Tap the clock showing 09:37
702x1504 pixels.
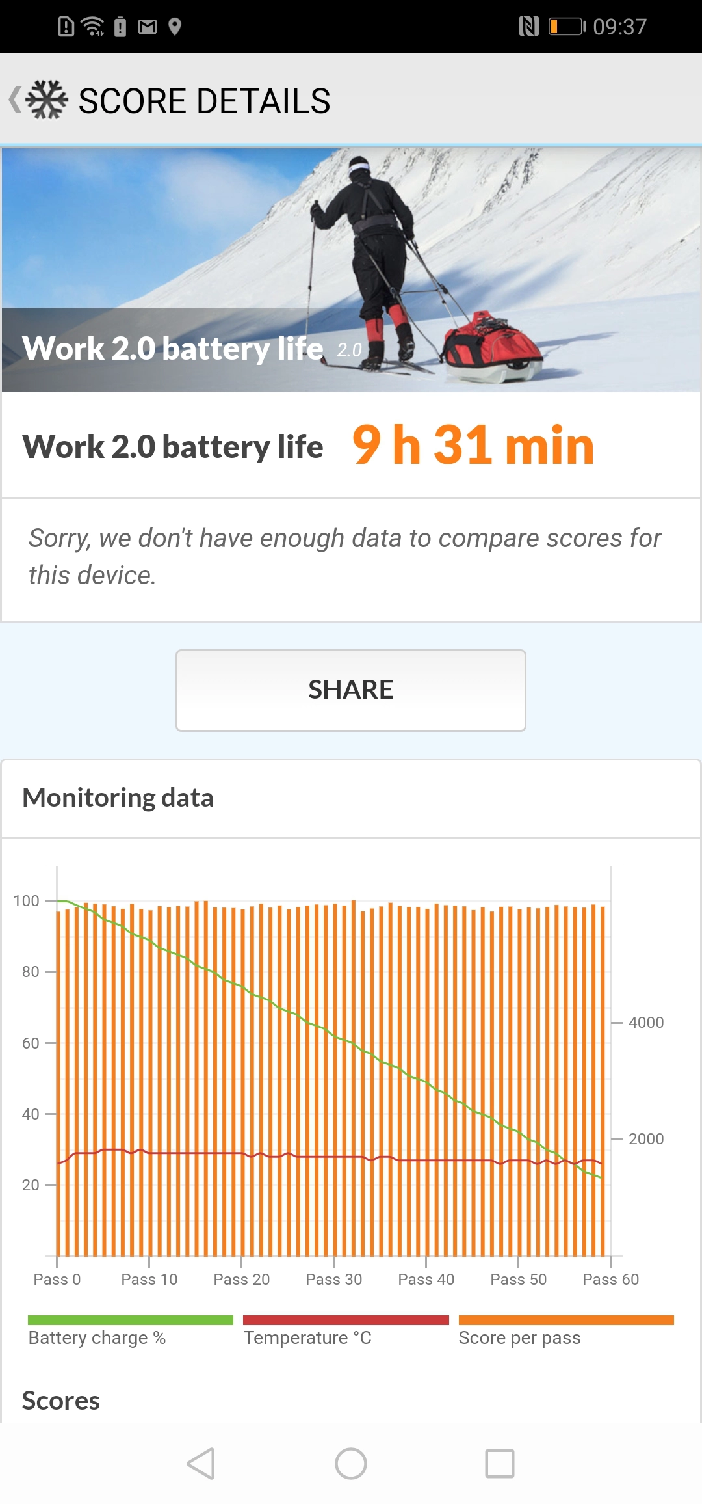619,27
